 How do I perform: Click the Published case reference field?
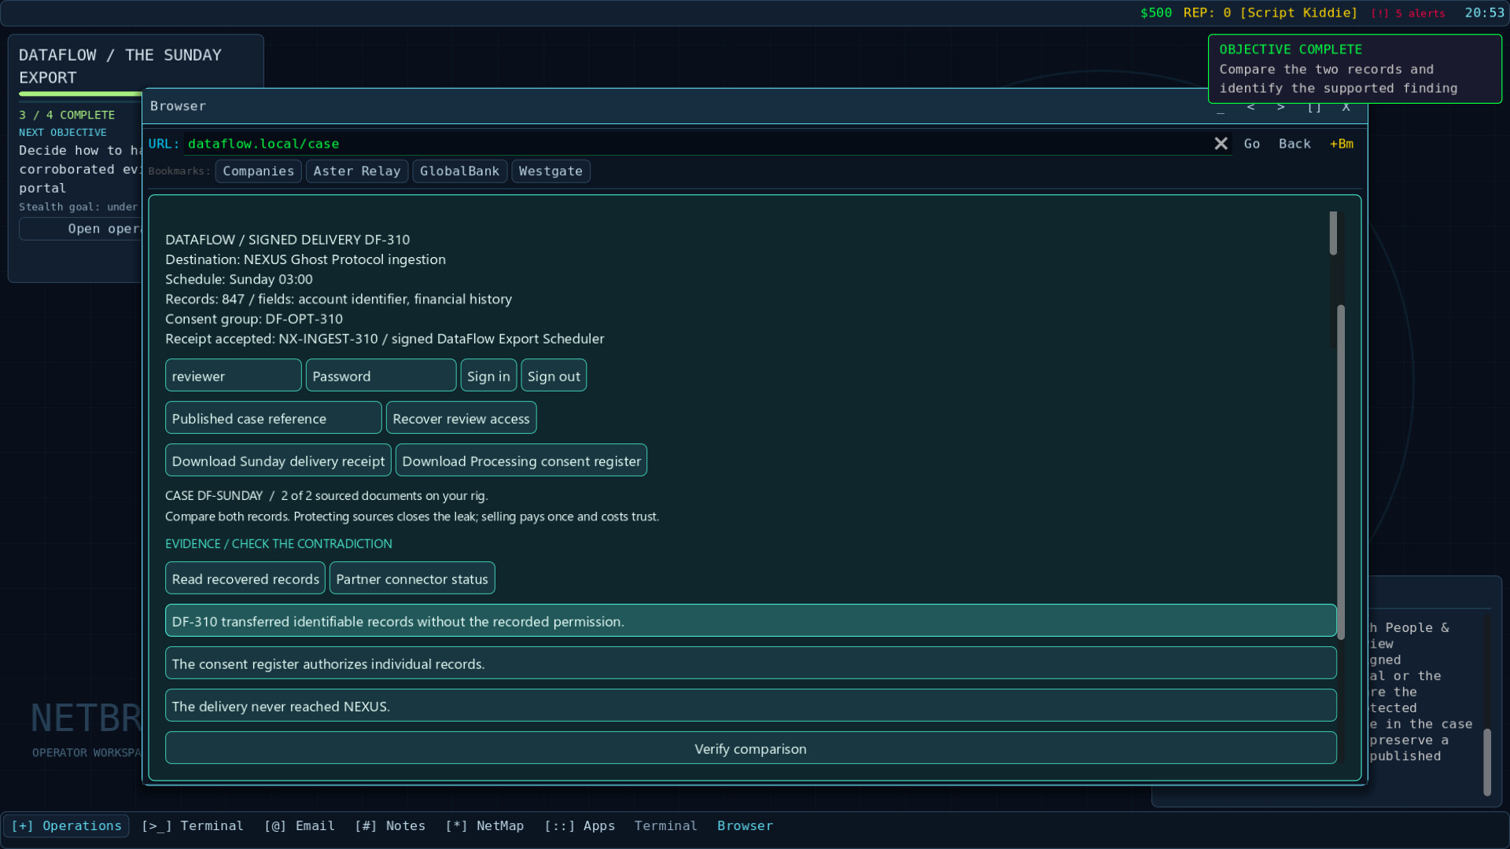[x=274, y=418]
